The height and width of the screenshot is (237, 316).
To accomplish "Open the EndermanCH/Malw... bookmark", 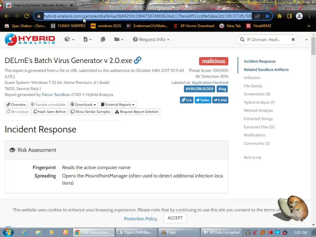I will click(x=147, y=26).
